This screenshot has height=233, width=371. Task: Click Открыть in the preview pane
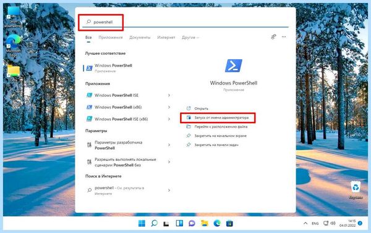tap(201, 108)
